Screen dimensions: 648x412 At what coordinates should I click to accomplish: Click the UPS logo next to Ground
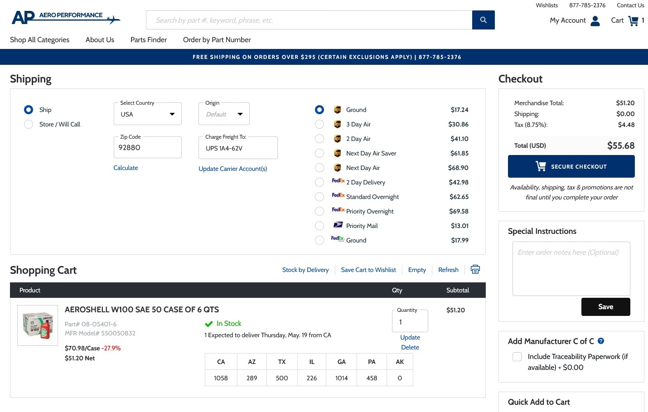point(337,110)
